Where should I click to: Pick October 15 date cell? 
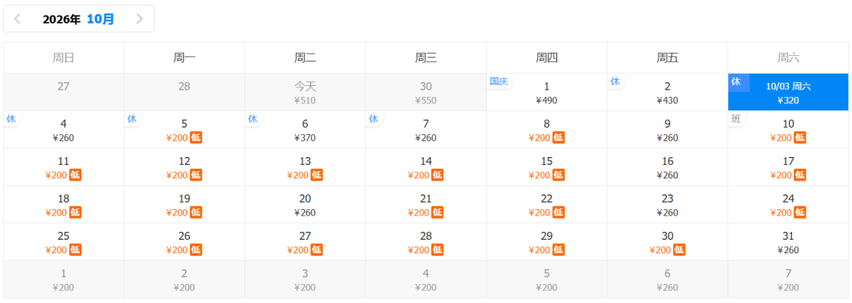[547, 167]
